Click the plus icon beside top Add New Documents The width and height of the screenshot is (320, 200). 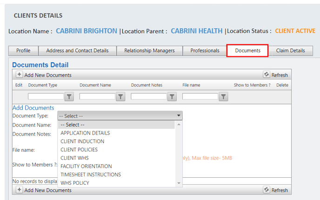pyautogui.click(x=19, y=75)
